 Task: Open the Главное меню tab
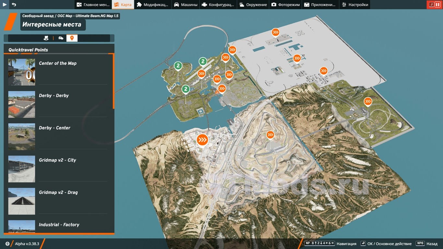coord(93,5)
